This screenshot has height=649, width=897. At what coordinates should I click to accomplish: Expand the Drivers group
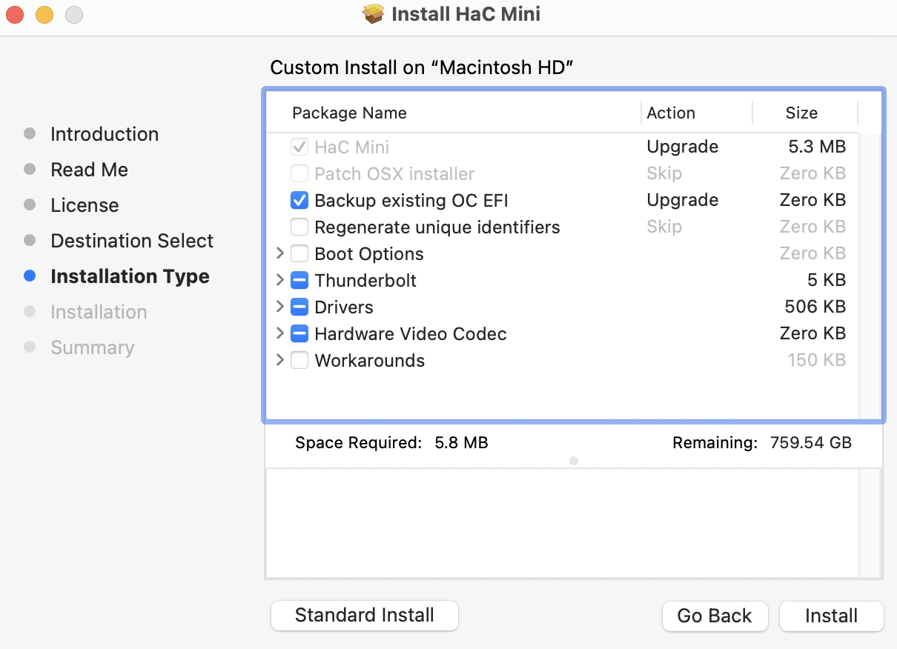(x=279, y=307)
